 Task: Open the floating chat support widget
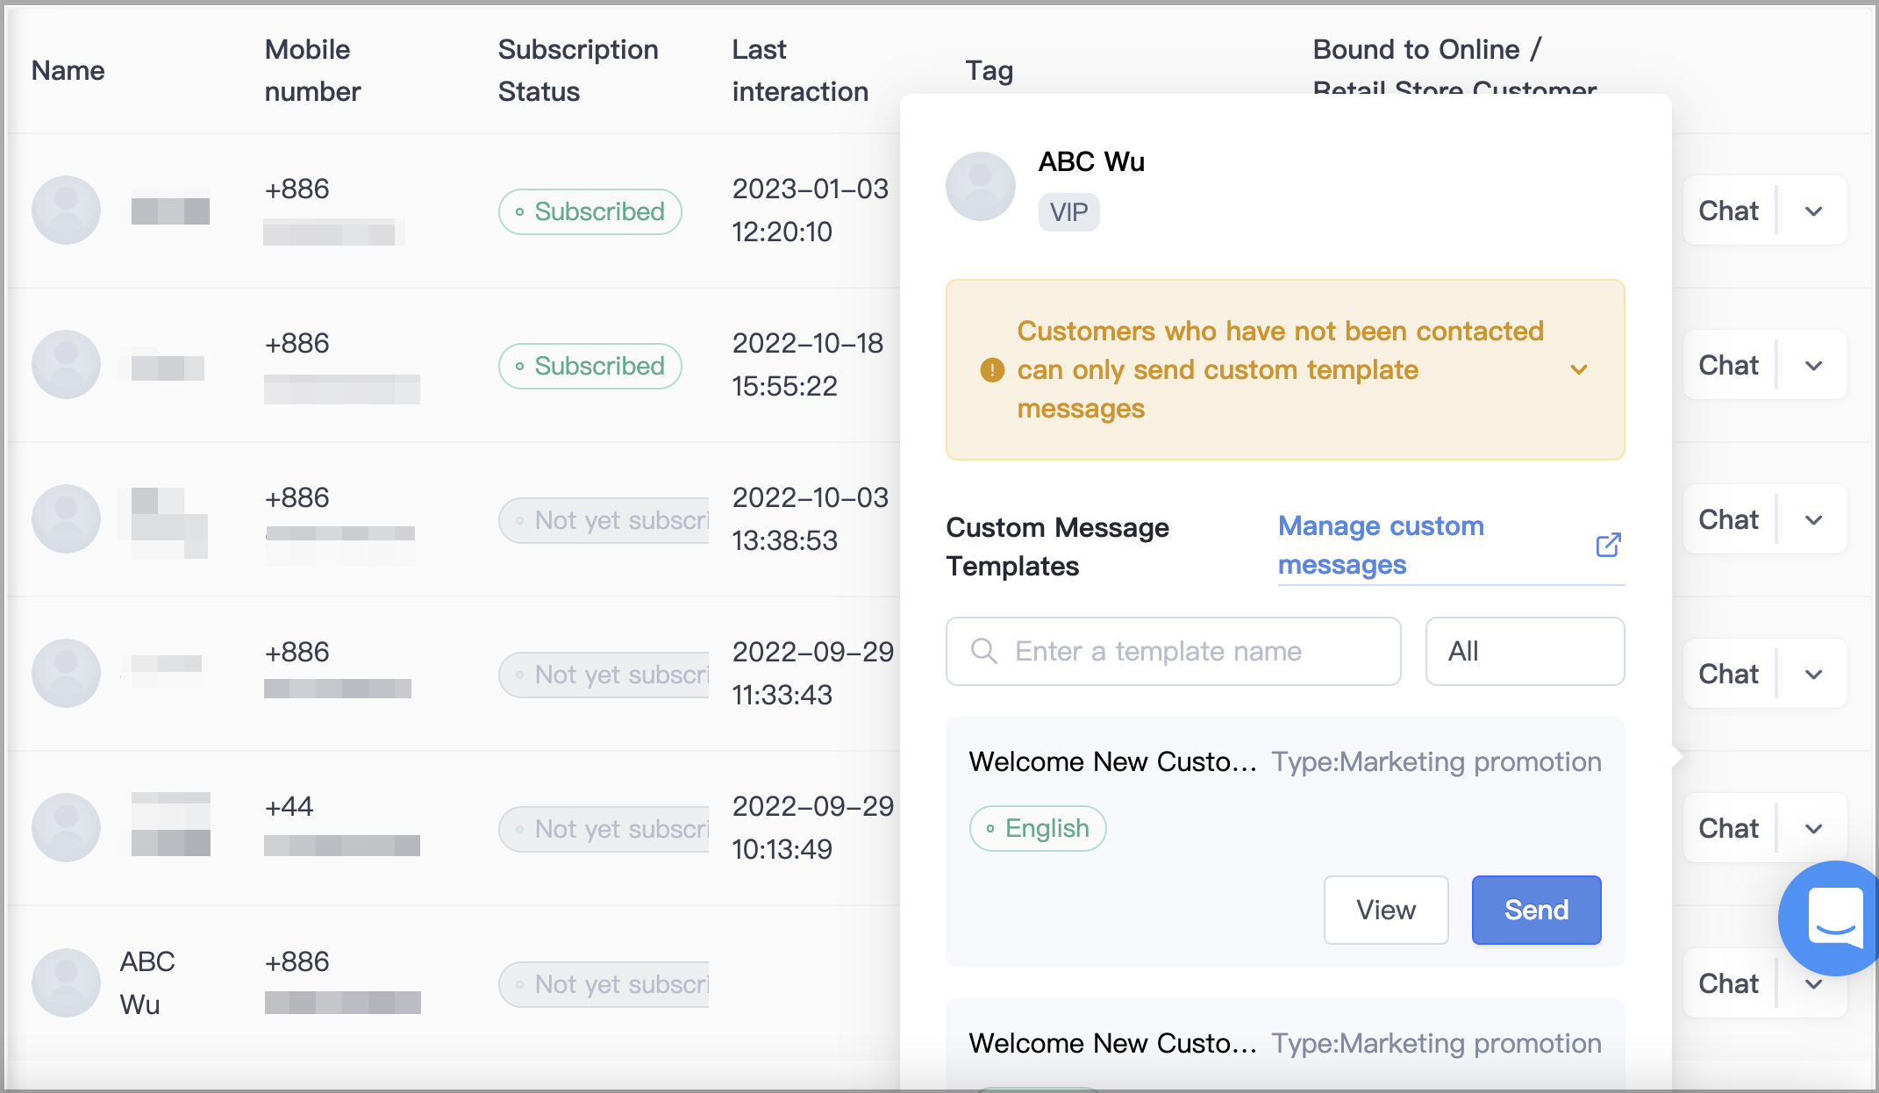[1833, 918]
